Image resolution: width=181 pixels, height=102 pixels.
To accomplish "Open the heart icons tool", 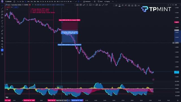I will tap(2, 27).
